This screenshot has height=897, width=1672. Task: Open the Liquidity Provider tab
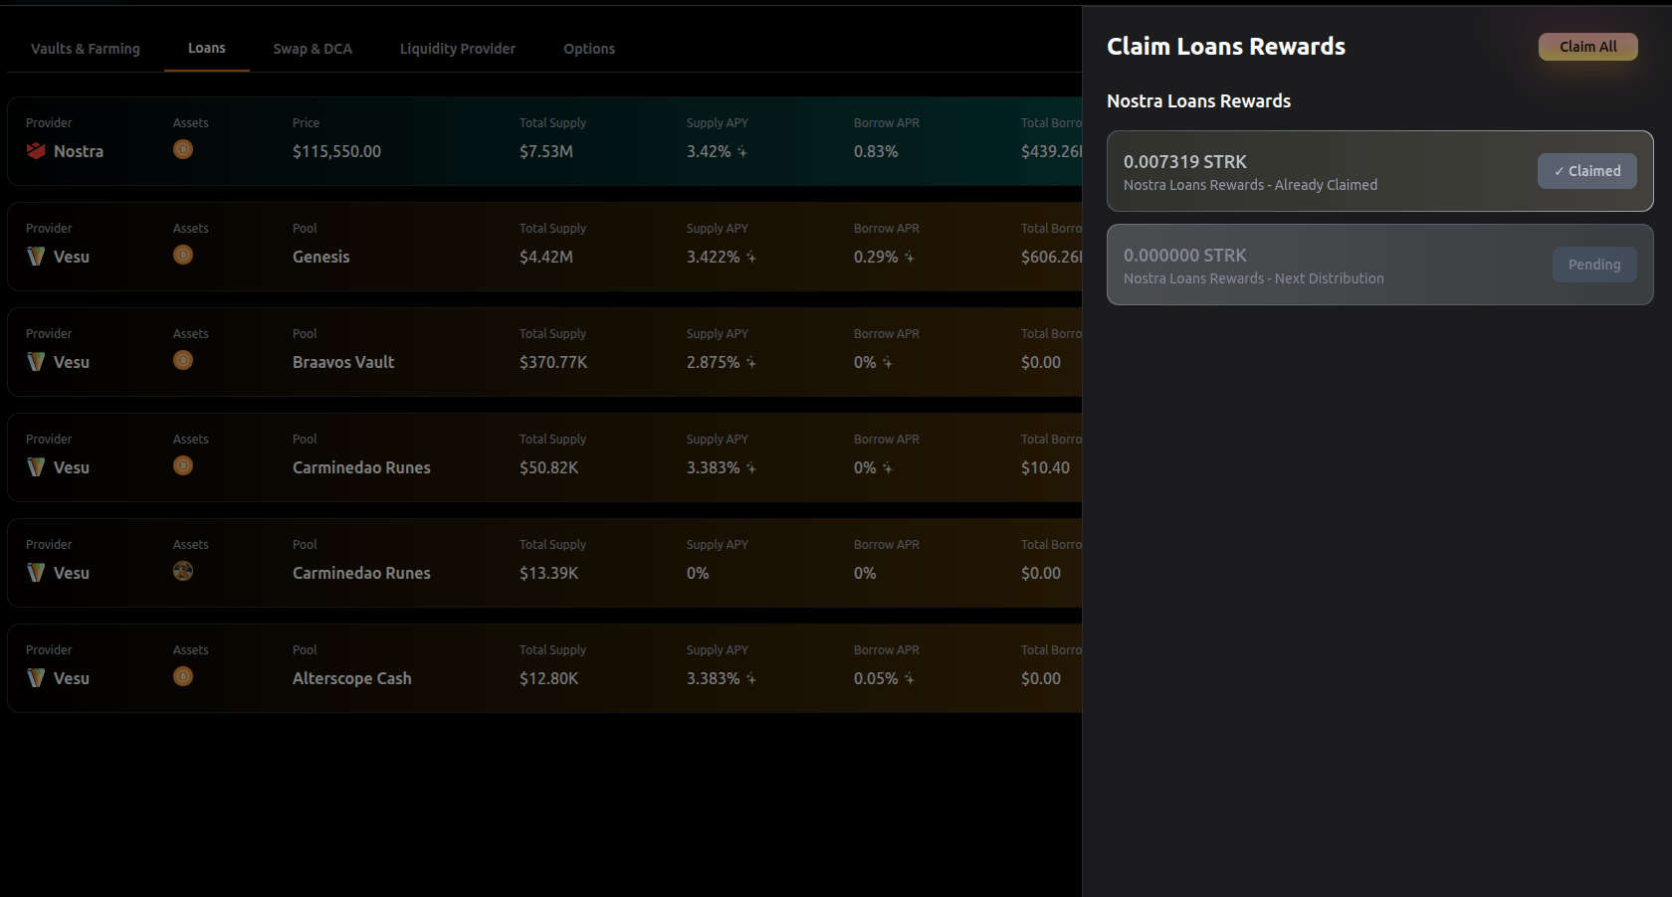point(458,49)
